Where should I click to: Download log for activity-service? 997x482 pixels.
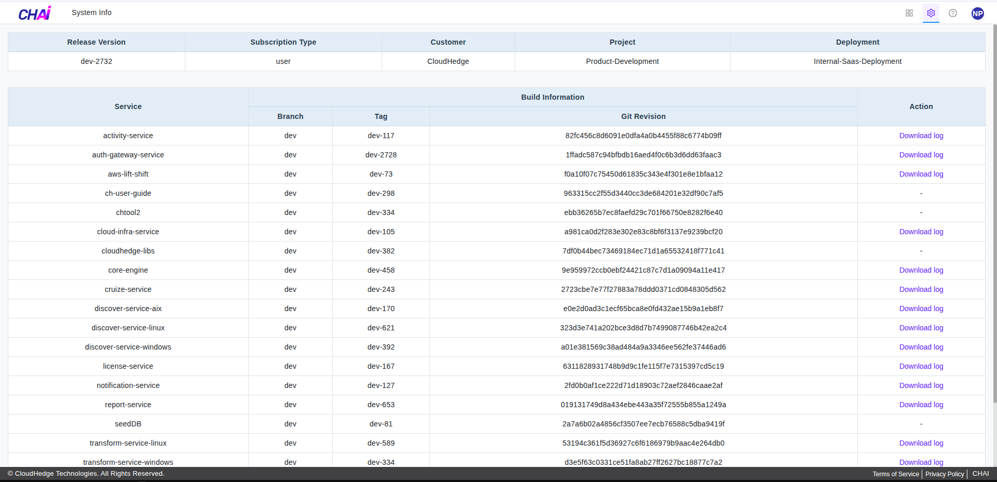tap(921, 136)
